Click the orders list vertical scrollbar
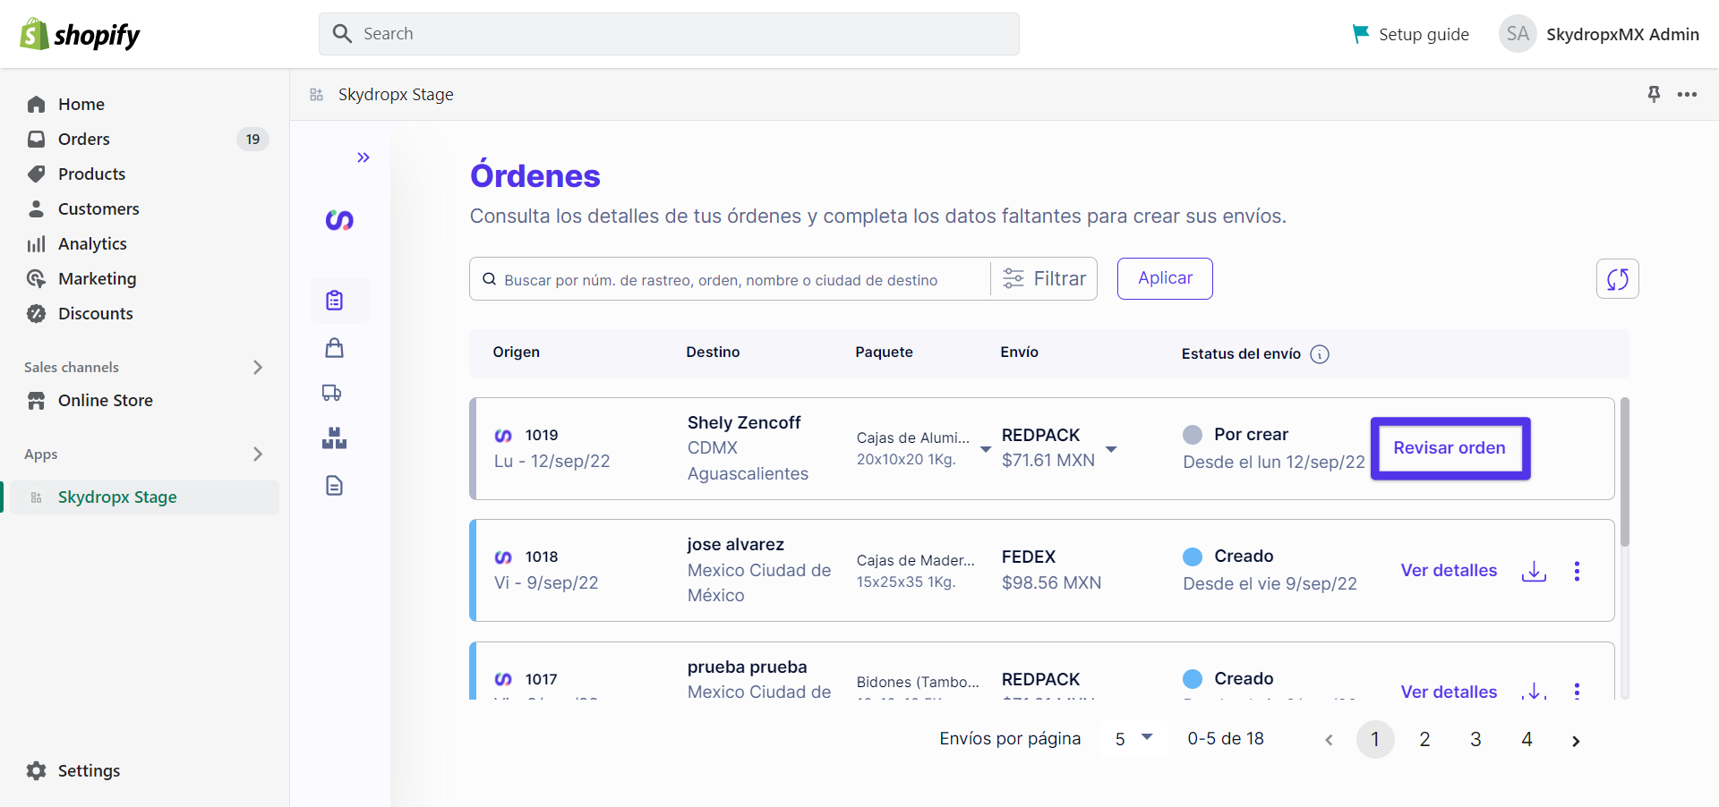The image size is (1719, 807). (1624, 471)
